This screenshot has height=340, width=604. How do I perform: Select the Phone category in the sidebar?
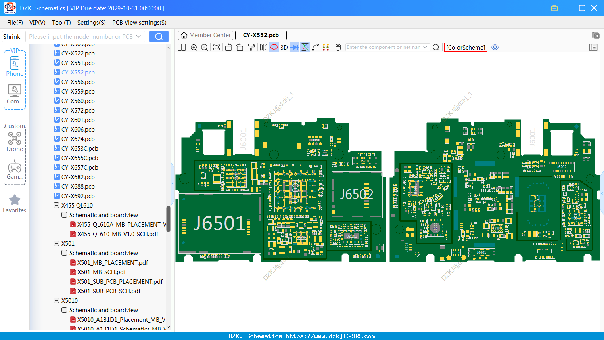(15, 66)
